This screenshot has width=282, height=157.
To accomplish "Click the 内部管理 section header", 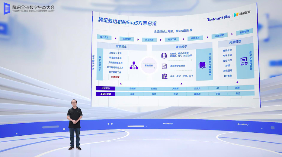I will coord(235,42).
